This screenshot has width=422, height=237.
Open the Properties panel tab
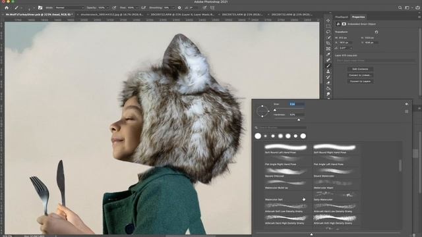click(x=359, y=17)
